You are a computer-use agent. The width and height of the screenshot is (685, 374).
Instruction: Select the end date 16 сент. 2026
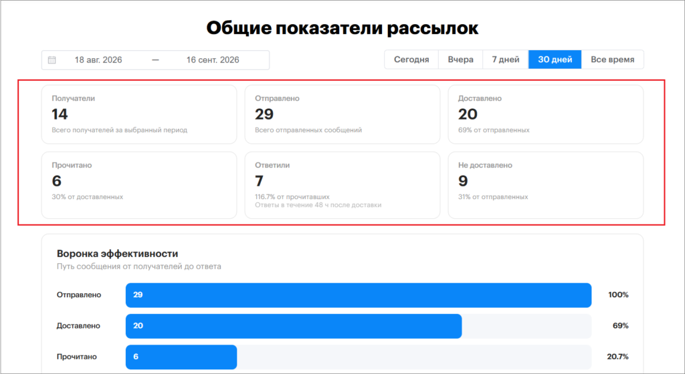coord(213,59)
